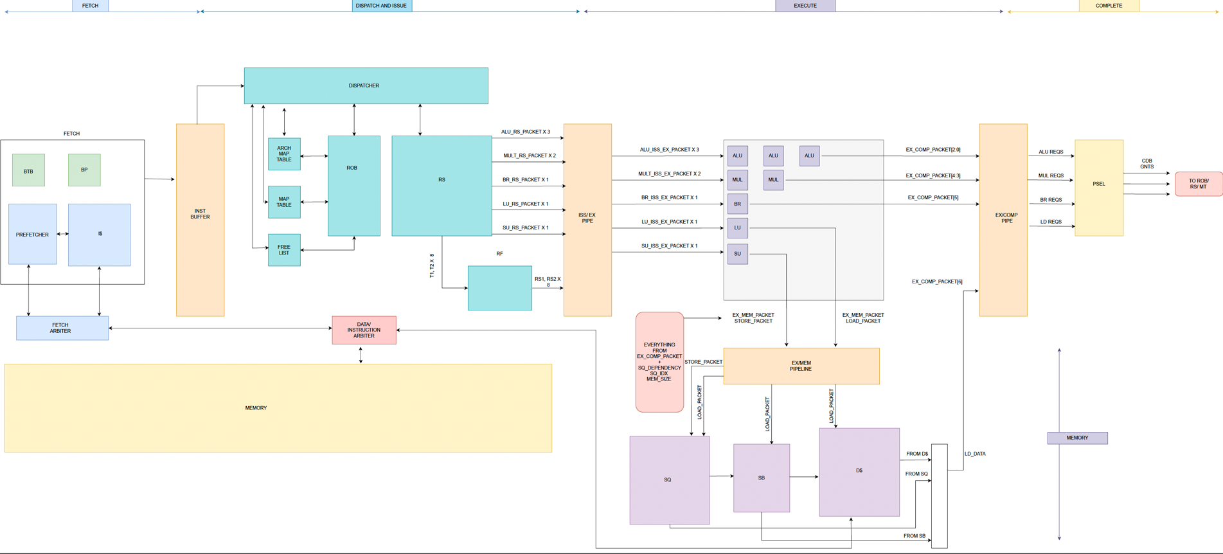The height and width of the screenshot is (554, 1223).
Task: Select the PSEL block
Action: tap(1098, 188)
